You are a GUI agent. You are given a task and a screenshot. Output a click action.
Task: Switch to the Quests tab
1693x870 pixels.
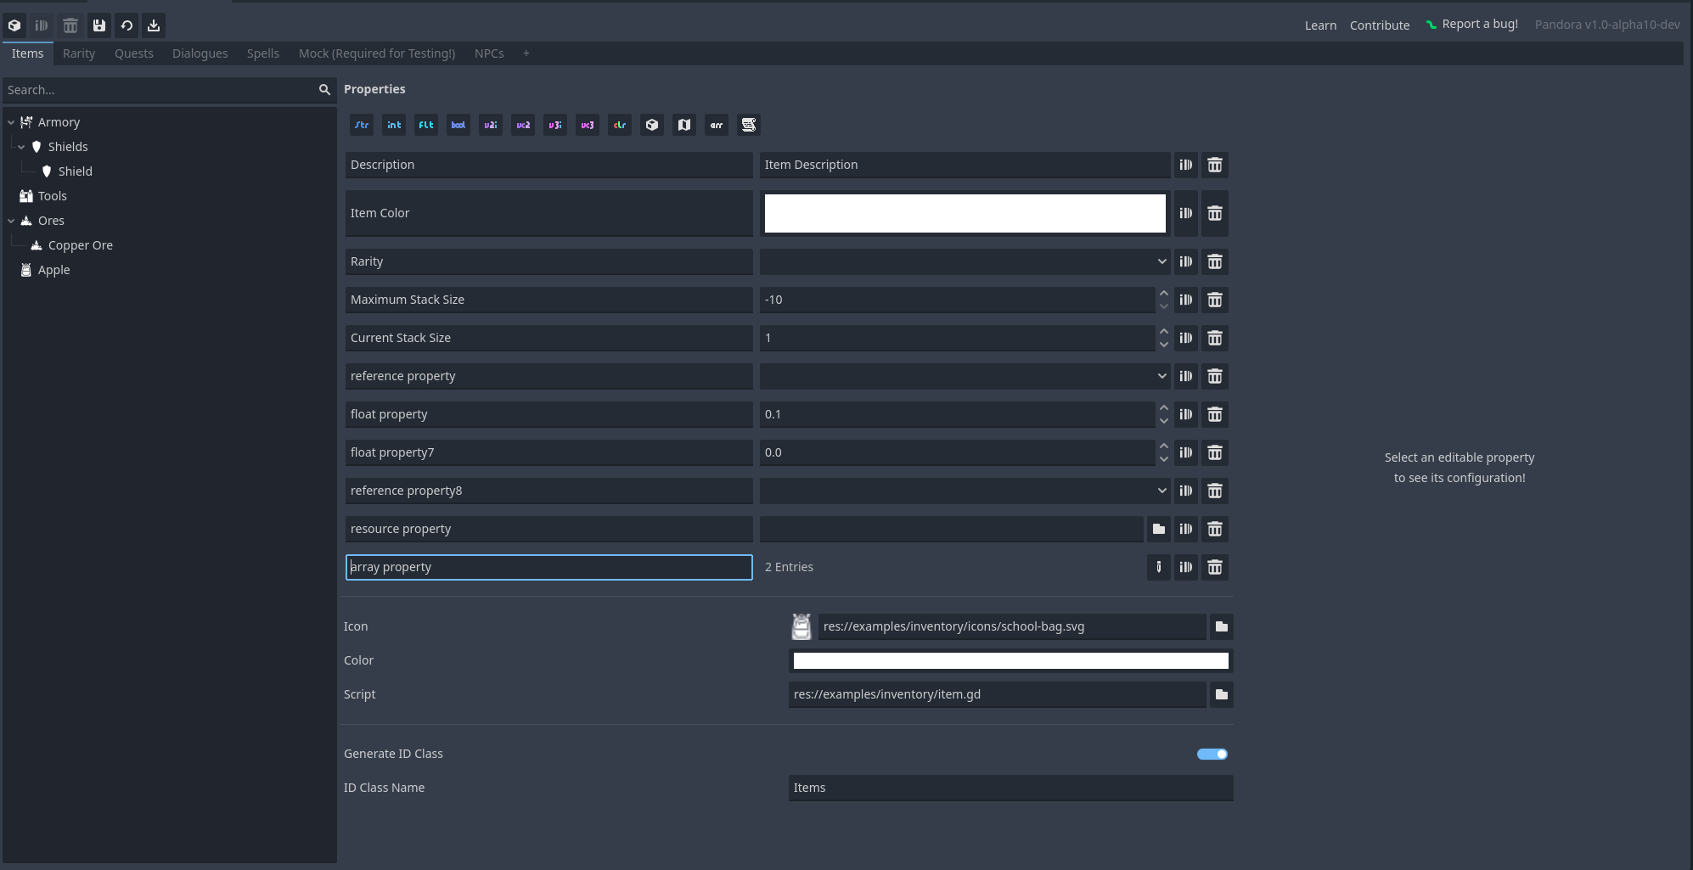[134, 53]
